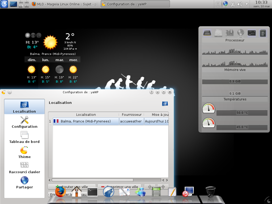Launch the wolf Amarok icon in dock
This screenshot has width=272, height=204.
click(x=108, y=192)
